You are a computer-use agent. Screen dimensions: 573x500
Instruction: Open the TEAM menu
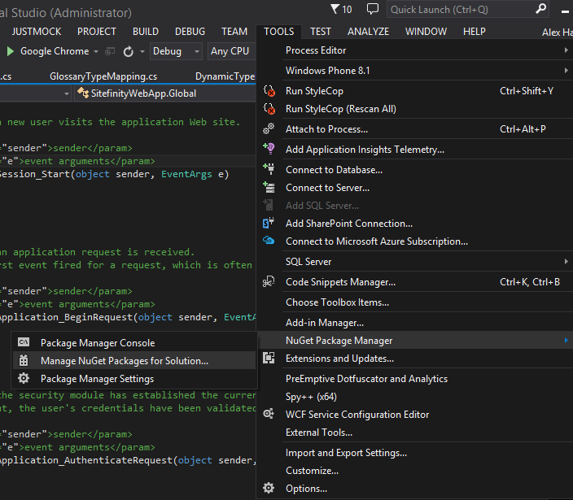click(234, 32)
